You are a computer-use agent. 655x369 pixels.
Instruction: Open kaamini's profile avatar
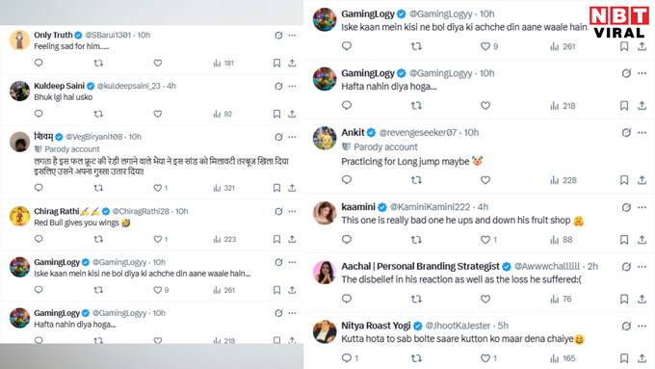coord(325,213)
